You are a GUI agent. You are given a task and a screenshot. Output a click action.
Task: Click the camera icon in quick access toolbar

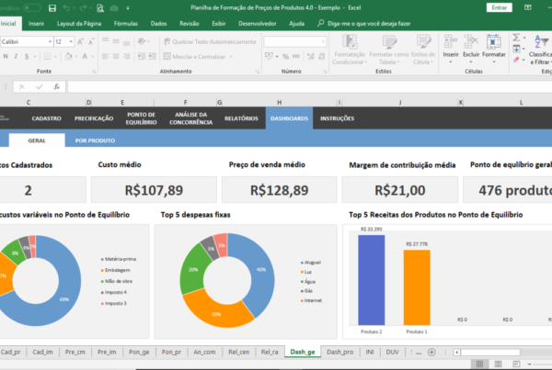[114, 8]
